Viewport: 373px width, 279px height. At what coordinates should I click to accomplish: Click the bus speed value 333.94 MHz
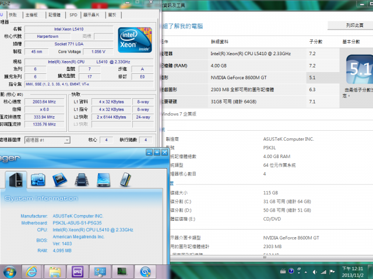(44, 117)
